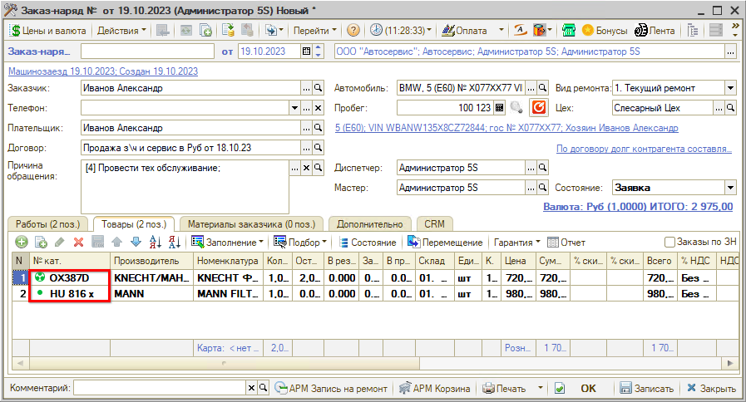
Task: Select table row HU 816 x
Action: pos(376,294)
